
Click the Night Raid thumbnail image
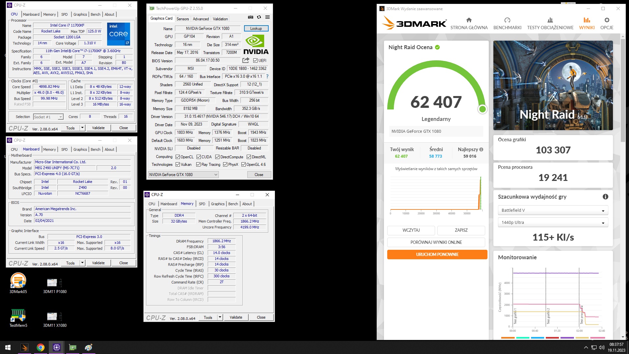553,85
